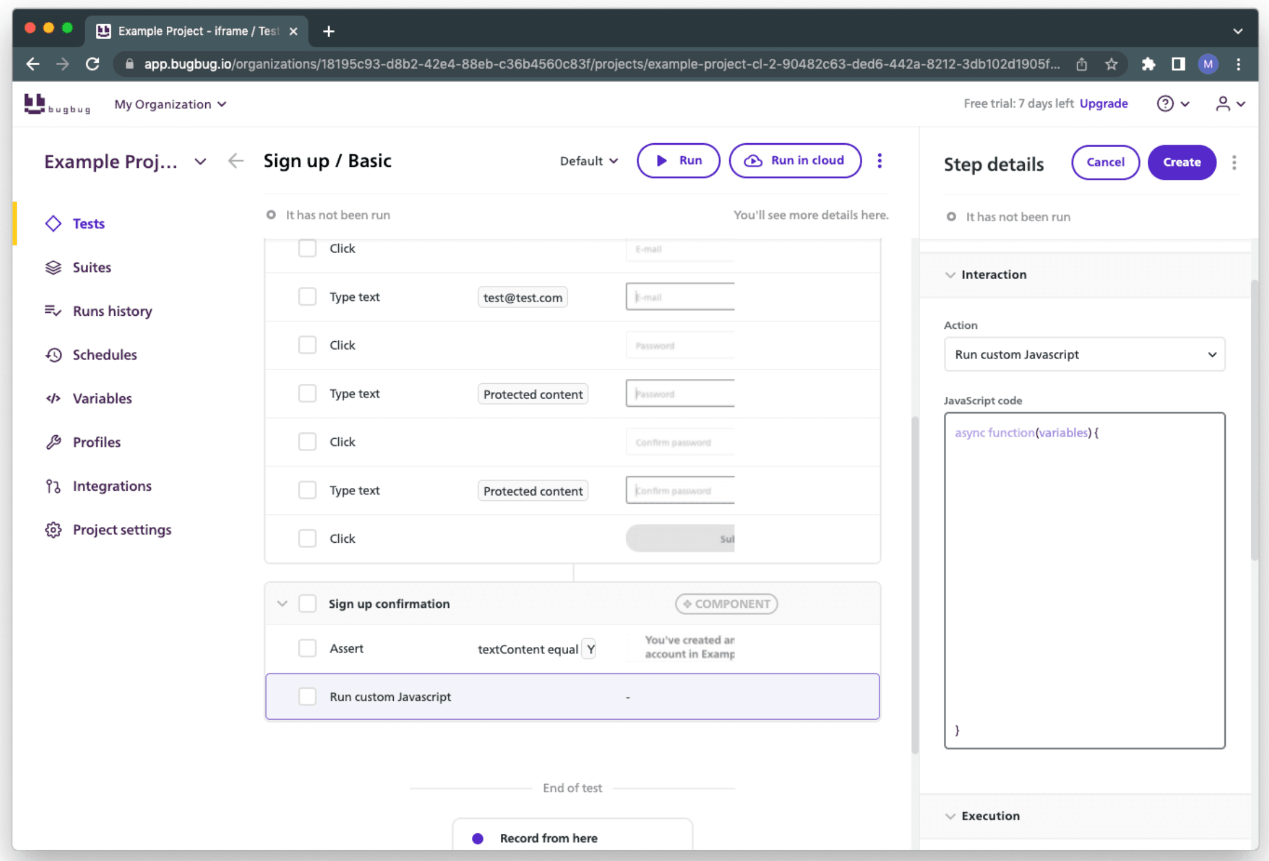Click the test steps list scrollbar
This screenshot has height=861, width=1269.
tap(915, 585)
